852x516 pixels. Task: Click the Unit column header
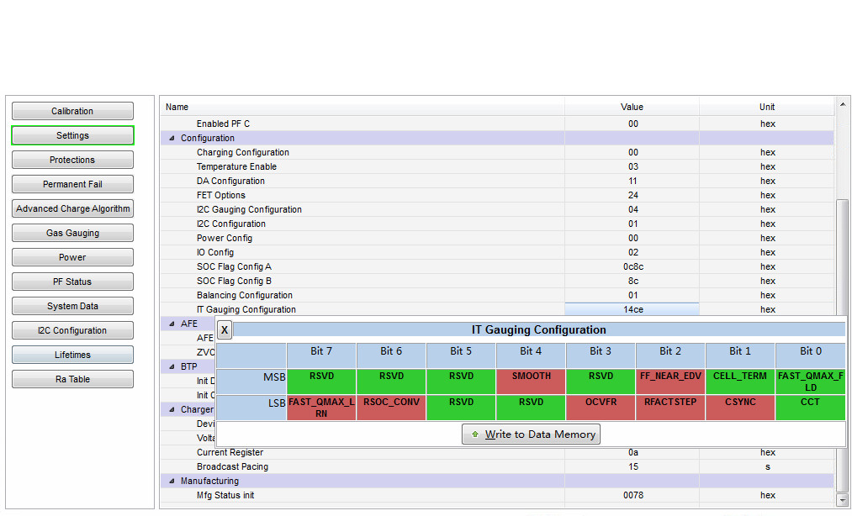pyautogui.click(x=767, y=107)
